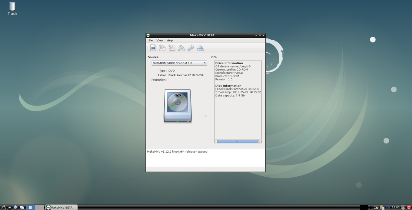Click the CPU usage monitor in the panel
Screen dimensions: 412x210
click(364, 208)
